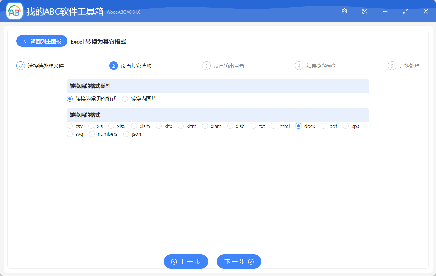Select xlsx output format
Viewport: 436px width, 276px height.
tap(111, 126)
